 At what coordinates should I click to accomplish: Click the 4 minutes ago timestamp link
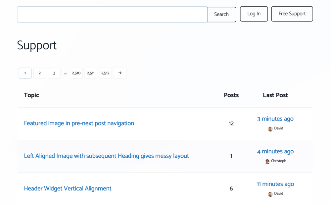(275, 151)
